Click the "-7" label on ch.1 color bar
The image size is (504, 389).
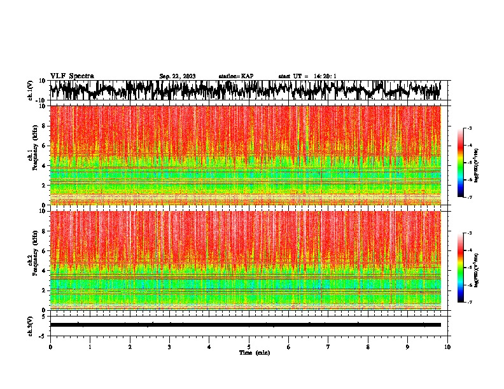point(470,197)
